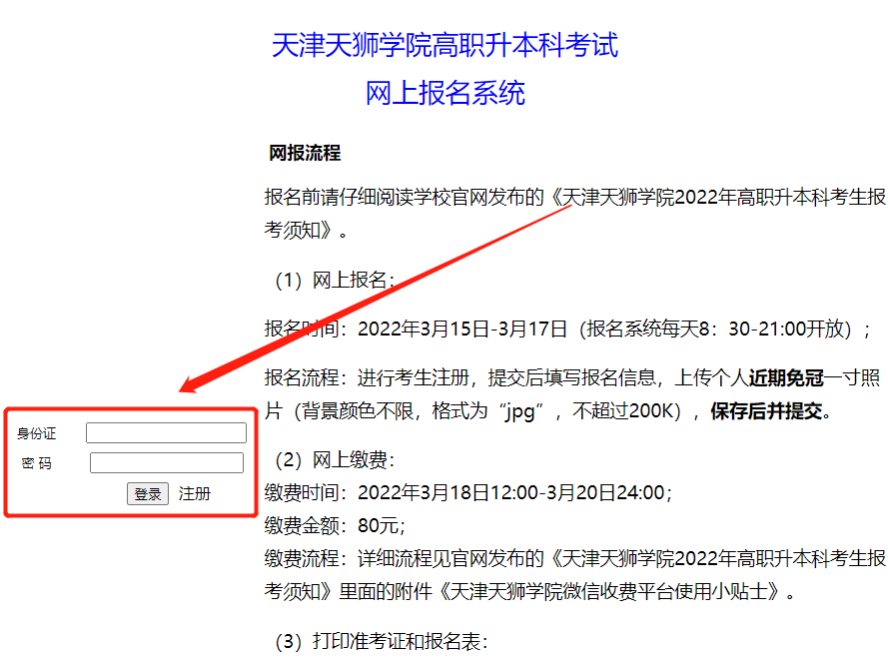Click the bold 近期免冠 text
Viewport: 888px width, 658px height.
click(786, 377)
